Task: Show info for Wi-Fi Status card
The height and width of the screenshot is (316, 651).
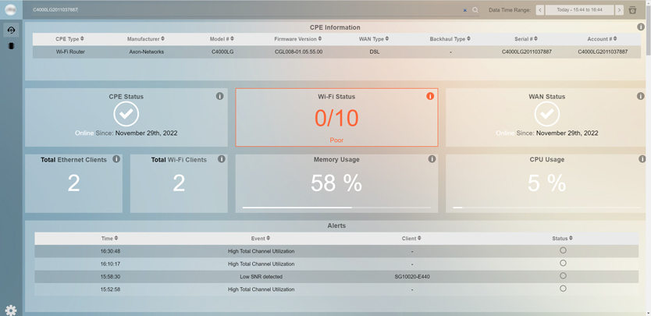Action: [x=430, y=96]
